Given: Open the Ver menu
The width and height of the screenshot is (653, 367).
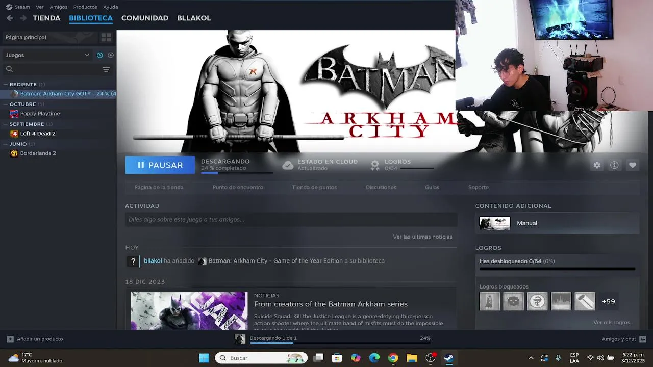Looking at the screenshot, I should pyautogui.click(x=39, y=7).
